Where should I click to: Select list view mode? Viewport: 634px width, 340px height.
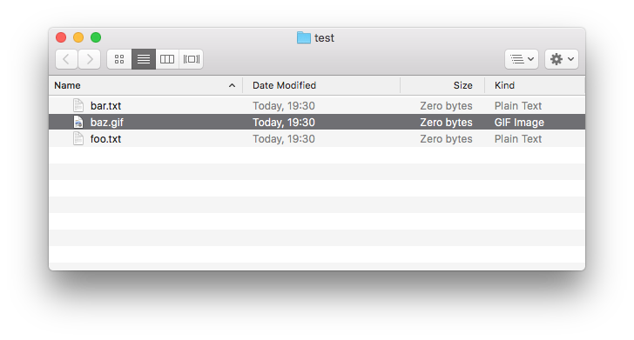144,59
